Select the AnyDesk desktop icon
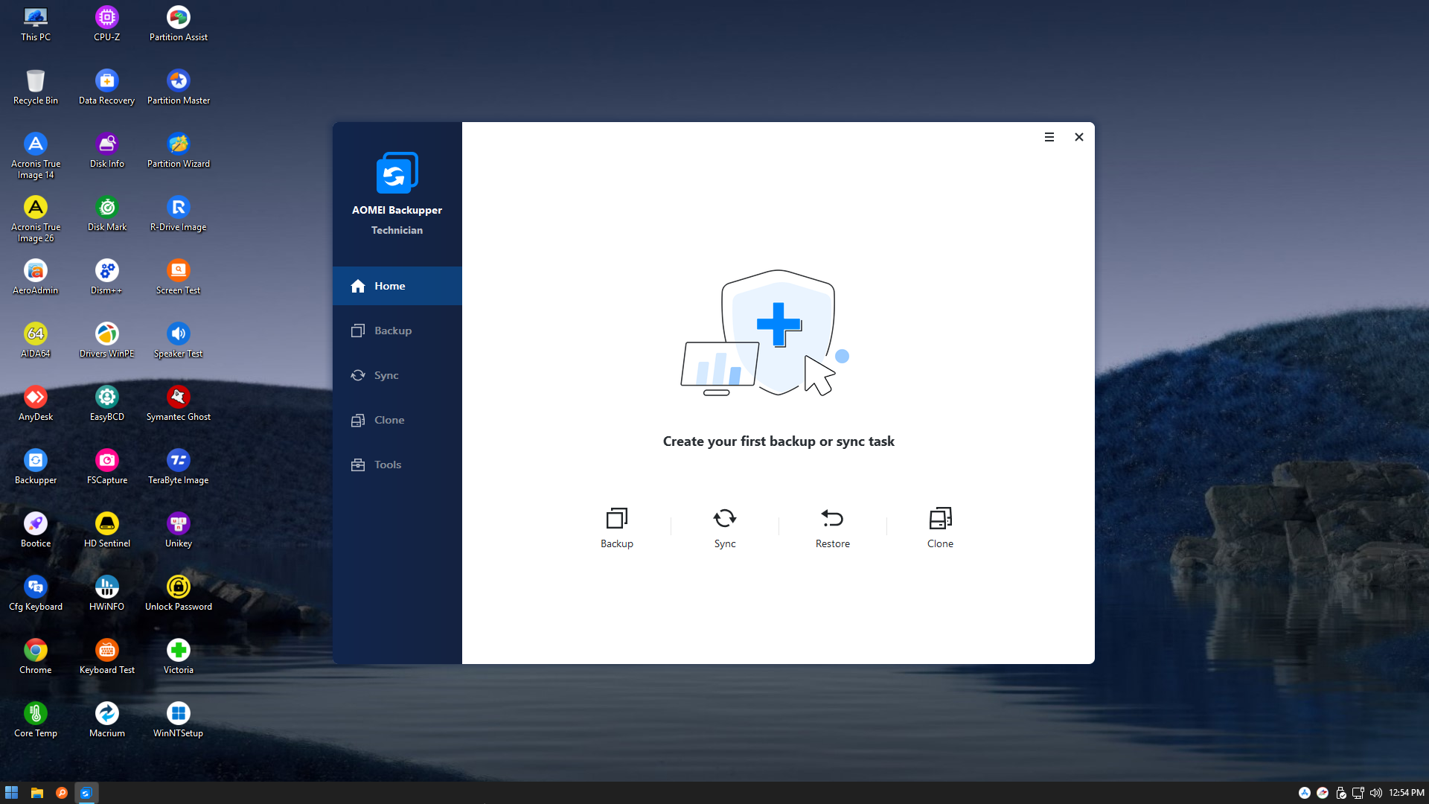 (x=36, y=403)
